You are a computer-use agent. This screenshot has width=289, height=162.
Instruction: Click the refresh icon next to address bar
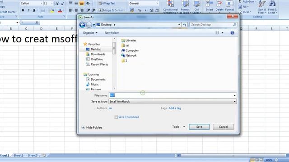185,25
